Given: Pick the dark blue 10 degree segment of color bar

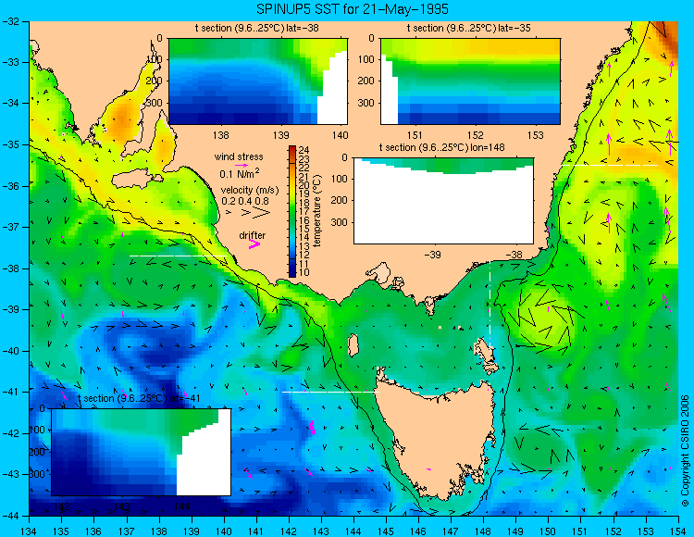Looking at the screenshot, I should click(292, 273).
